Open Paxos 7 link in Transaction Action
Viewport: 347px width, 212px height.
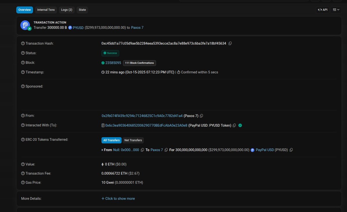click(x=137, y=28)
